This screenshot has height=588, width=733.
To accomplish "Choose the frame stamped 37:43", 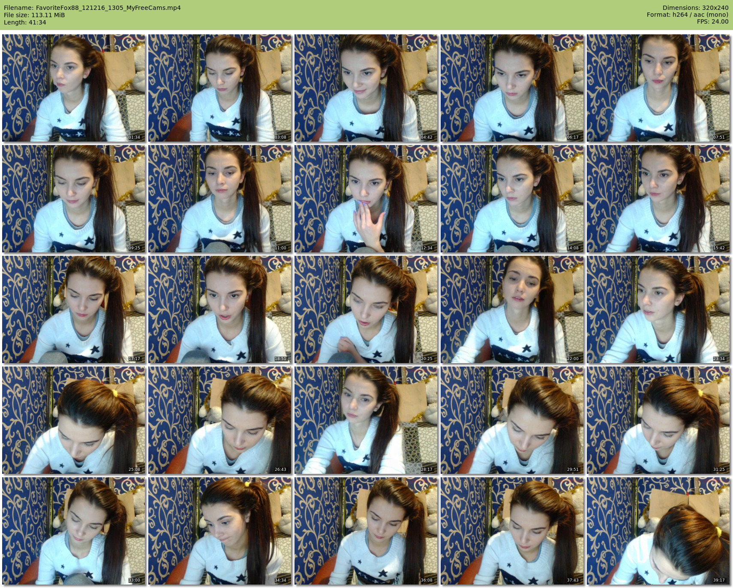I will [x=512, y=531].
